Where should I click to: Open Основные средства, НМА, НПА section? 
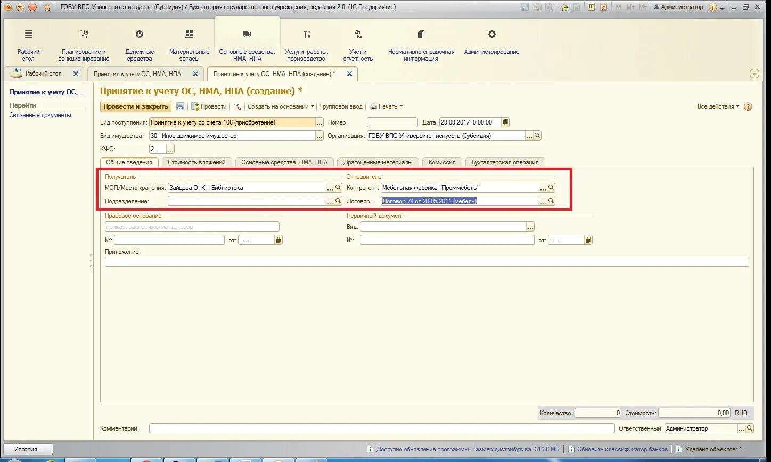click(x=247, y=45)
